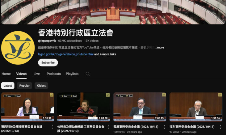This screenshot has height=135, width=226.
Task: Switch to the Home tab
Action: (x=6, y=74)
